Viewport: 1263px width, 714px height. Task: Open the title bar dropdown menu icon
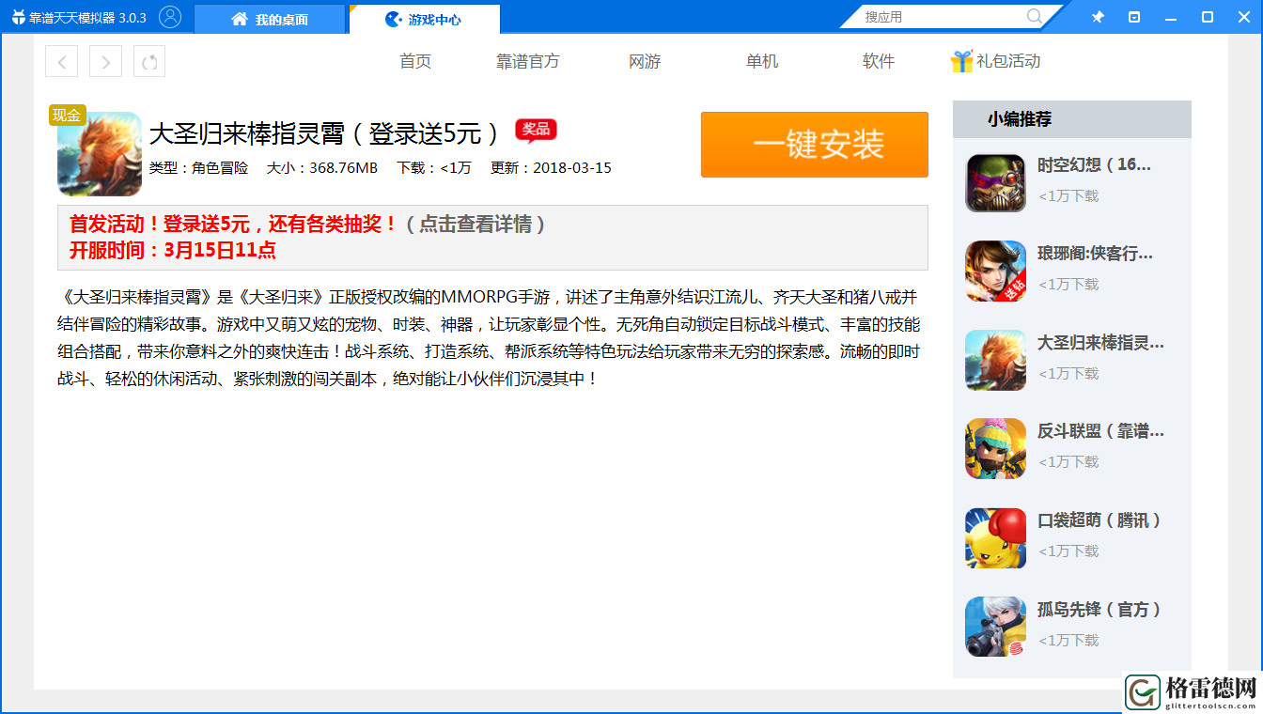(x=1134, y=17)
